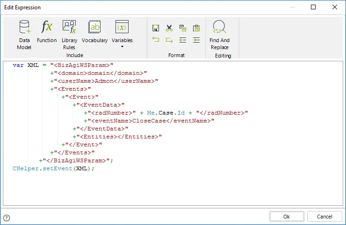
Task: Click the Cut scissors icon
Action: tap(169, 28)
